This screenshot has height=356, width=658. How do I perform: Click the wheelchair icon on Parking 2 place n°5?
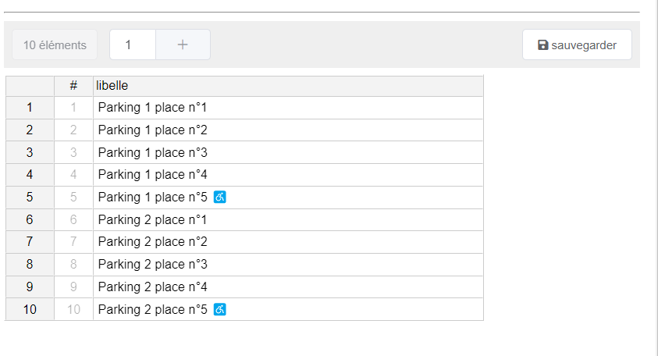point(220,309)
